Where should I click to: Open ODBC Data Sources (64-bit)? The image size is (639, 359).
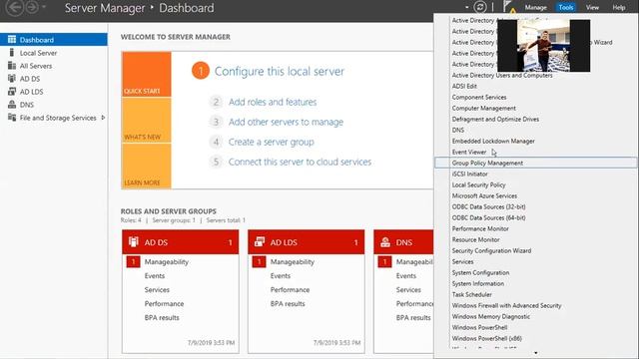click(x=488, y=217)
